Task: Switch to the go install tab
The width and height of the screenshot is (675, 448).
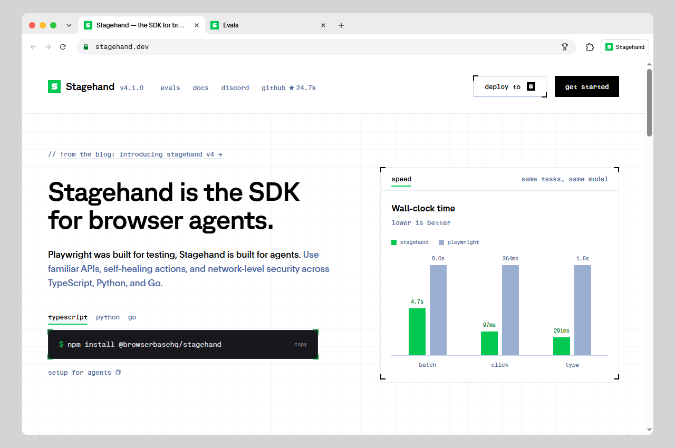Action: pyautogui.click(x=132, y=317)
